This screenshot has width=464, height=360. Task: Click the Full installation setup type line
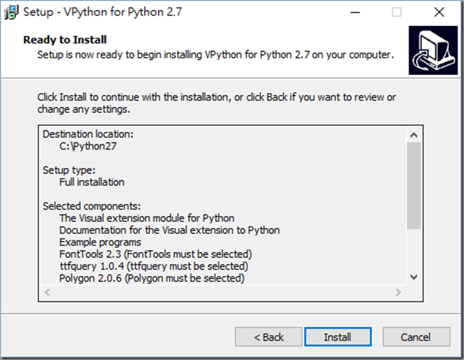[92, 182]
